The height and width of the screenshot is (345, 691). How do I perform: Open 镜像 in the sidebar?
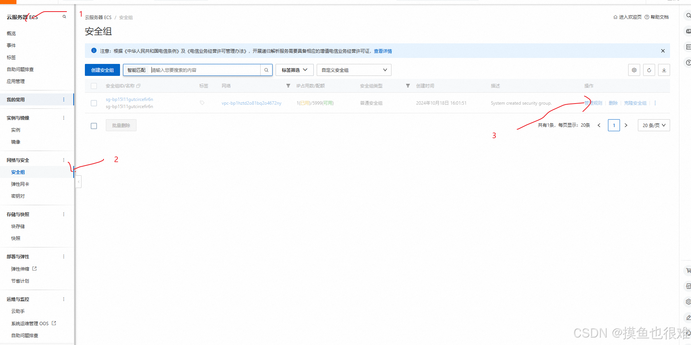click(16, 142)
